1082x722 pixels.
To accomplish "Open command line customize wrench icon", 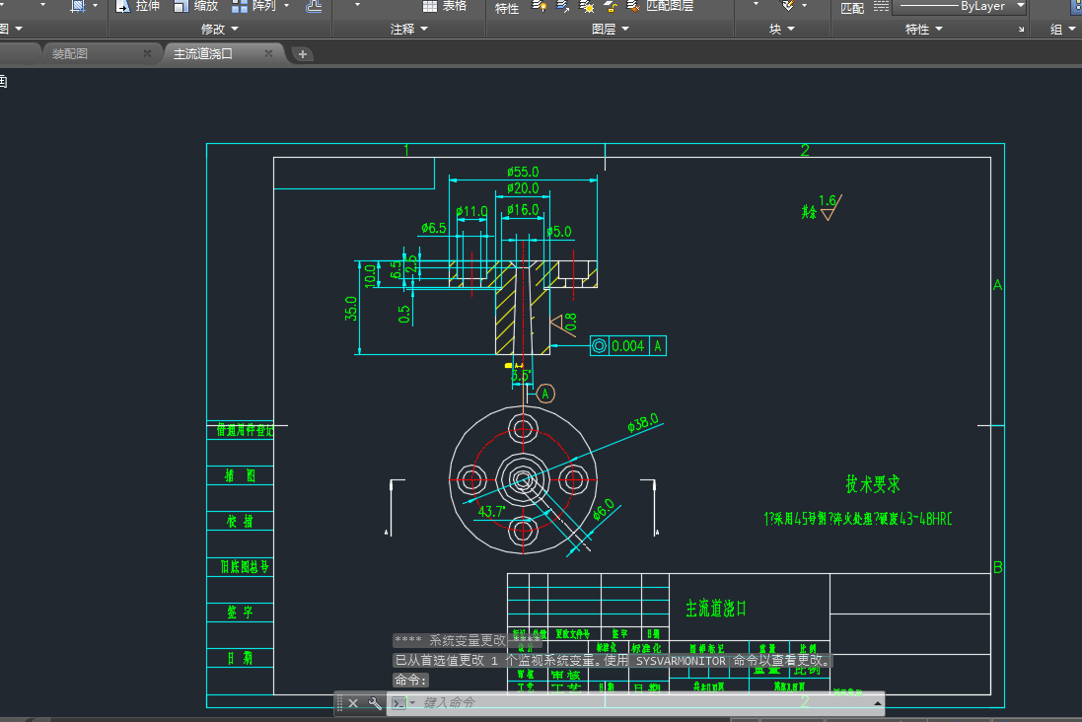I will 374,702.
